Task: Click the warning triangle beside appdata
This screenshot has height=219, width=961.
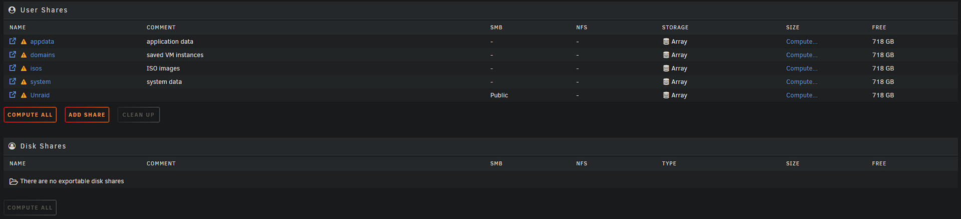Action: click(x=24, y=41)
